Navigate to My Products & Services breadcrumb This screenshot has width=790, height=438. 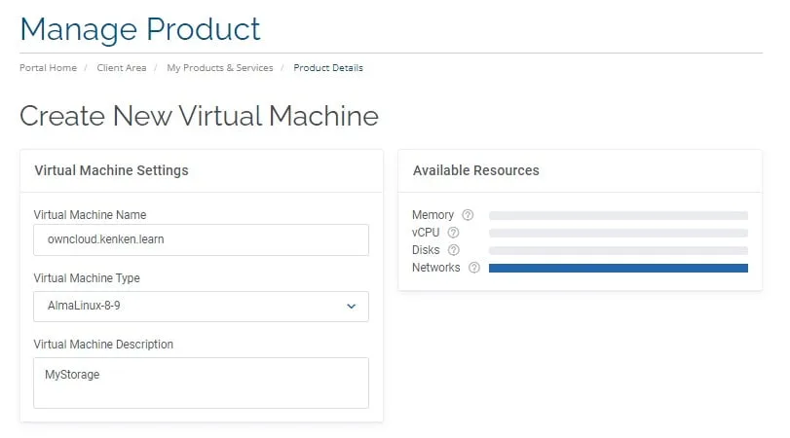(219, 68)
